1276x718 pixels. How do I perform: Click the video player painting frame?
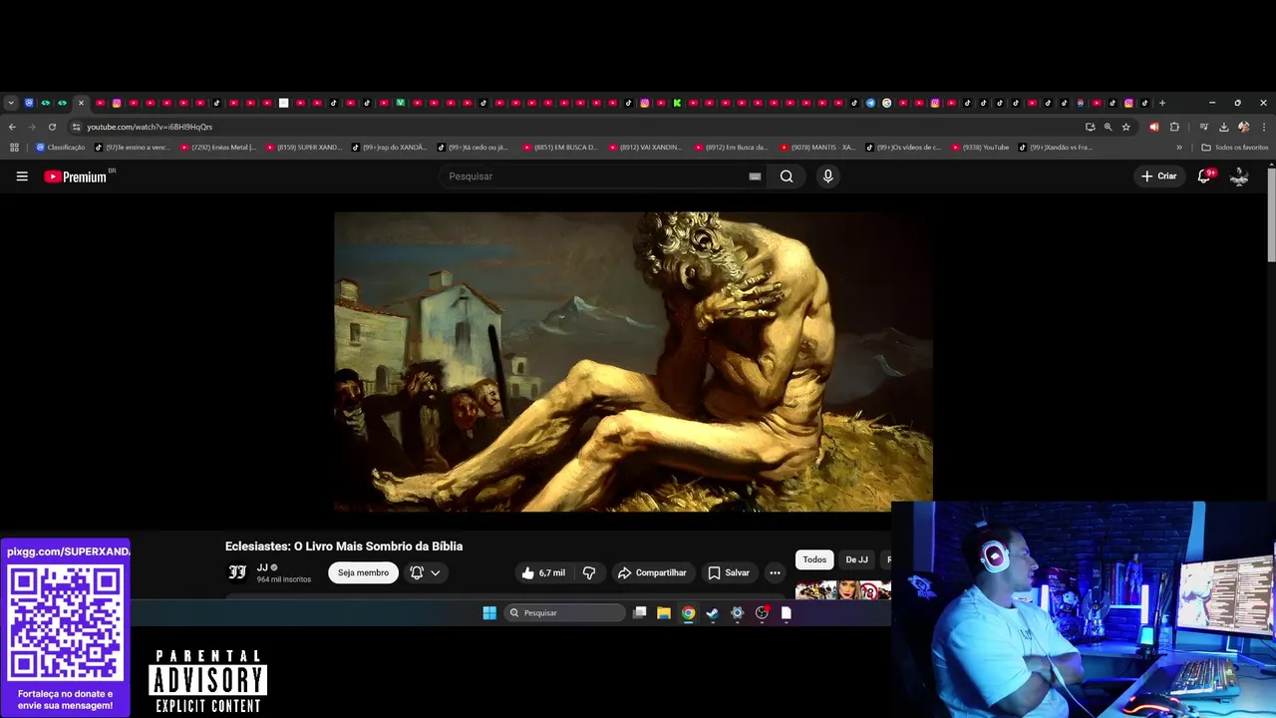click(633, 361)
